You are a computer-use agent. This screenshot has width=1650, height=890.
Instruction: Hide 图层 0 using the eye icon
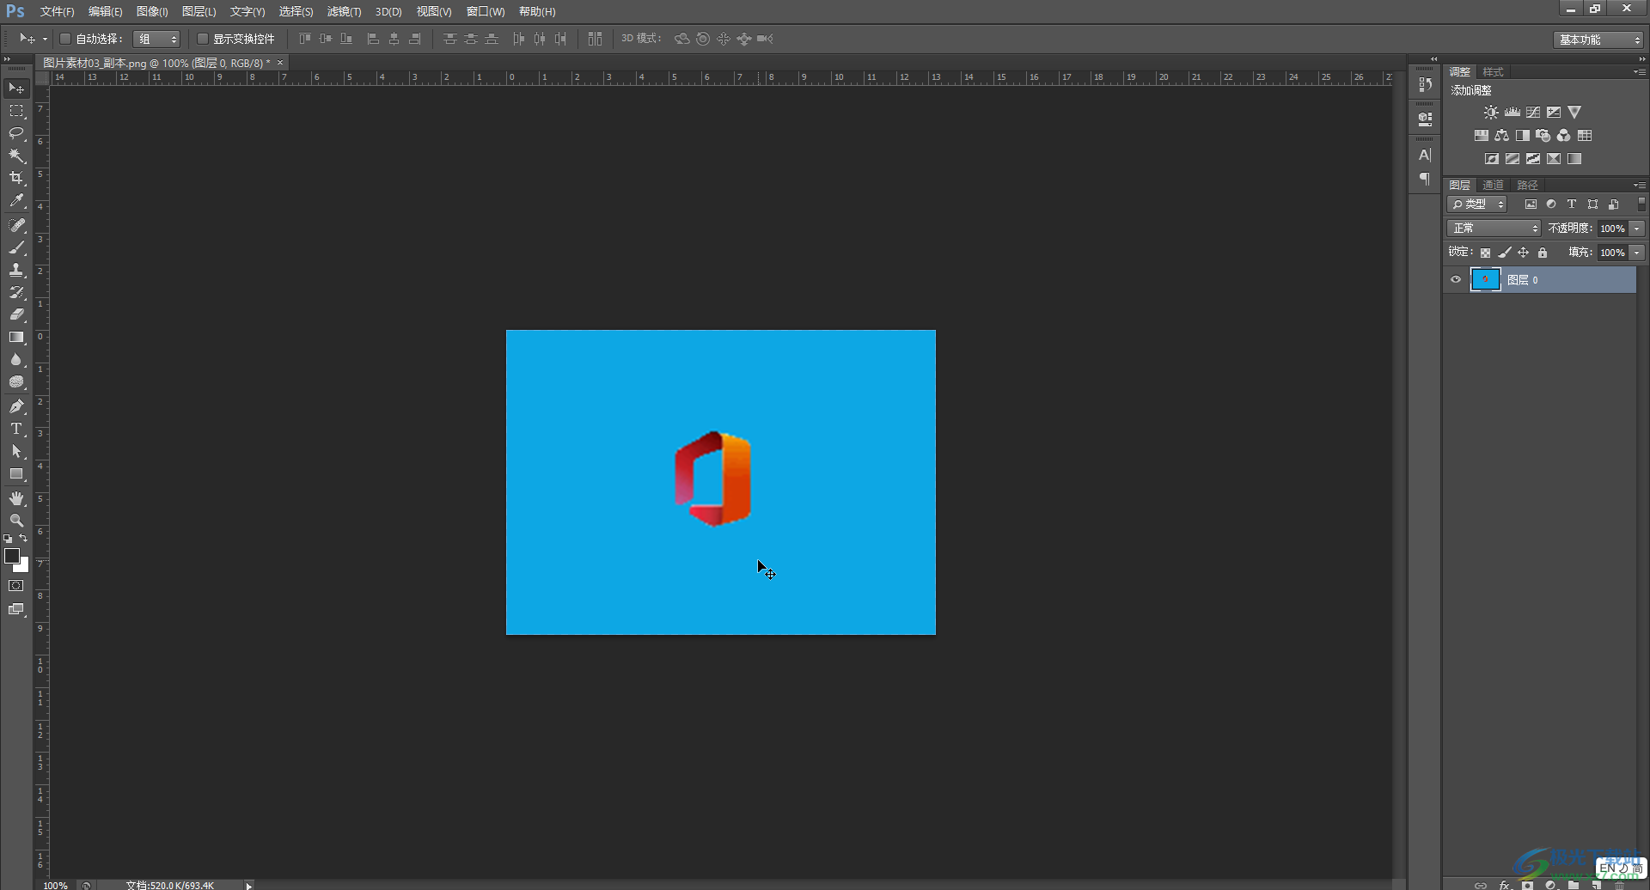click(x=1456, y=279)
